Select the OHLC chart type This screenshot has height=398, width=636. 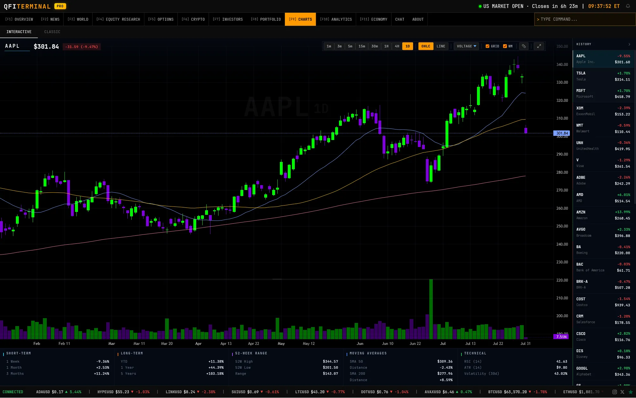coord(426,46)
